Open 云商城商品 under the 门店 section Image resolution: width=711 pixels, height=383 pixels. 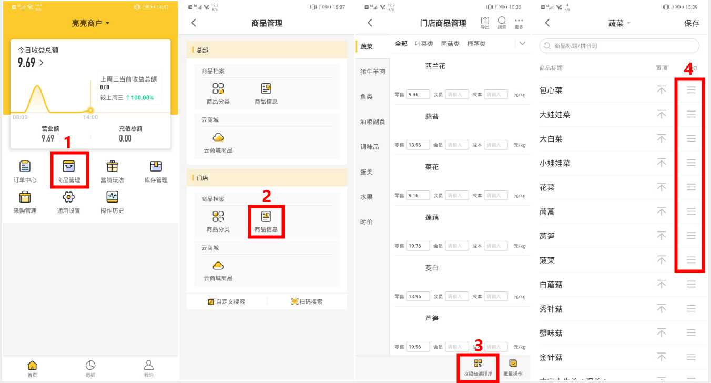(x=218, y=270)
